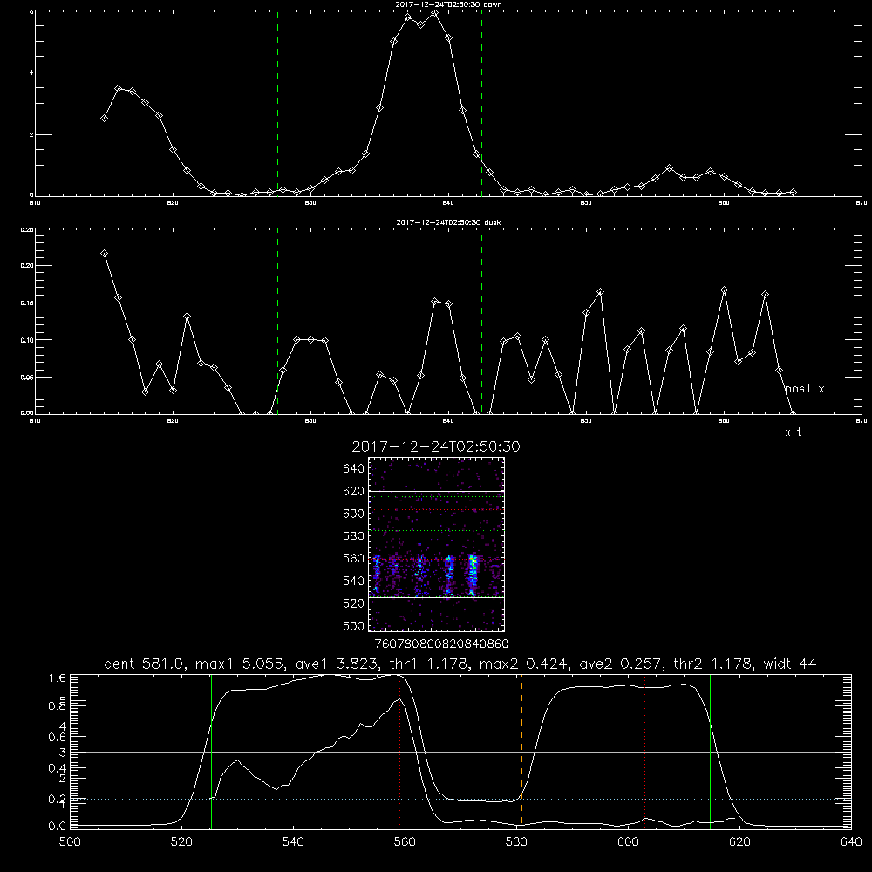Viewport: 872px width, 872px height.
Task: Click green dashed line near 842 in dawn plot
Action: [481, 103]
